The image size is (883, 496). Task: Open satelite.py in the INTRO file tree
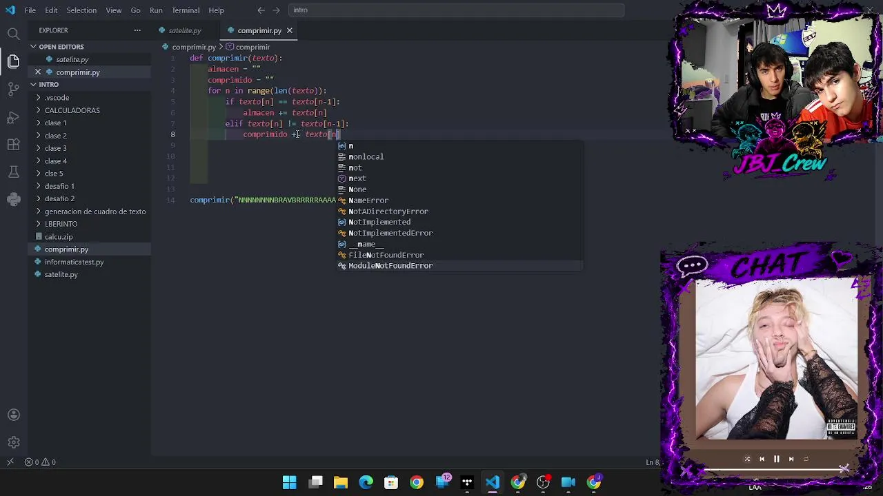(x=90, y=274)
